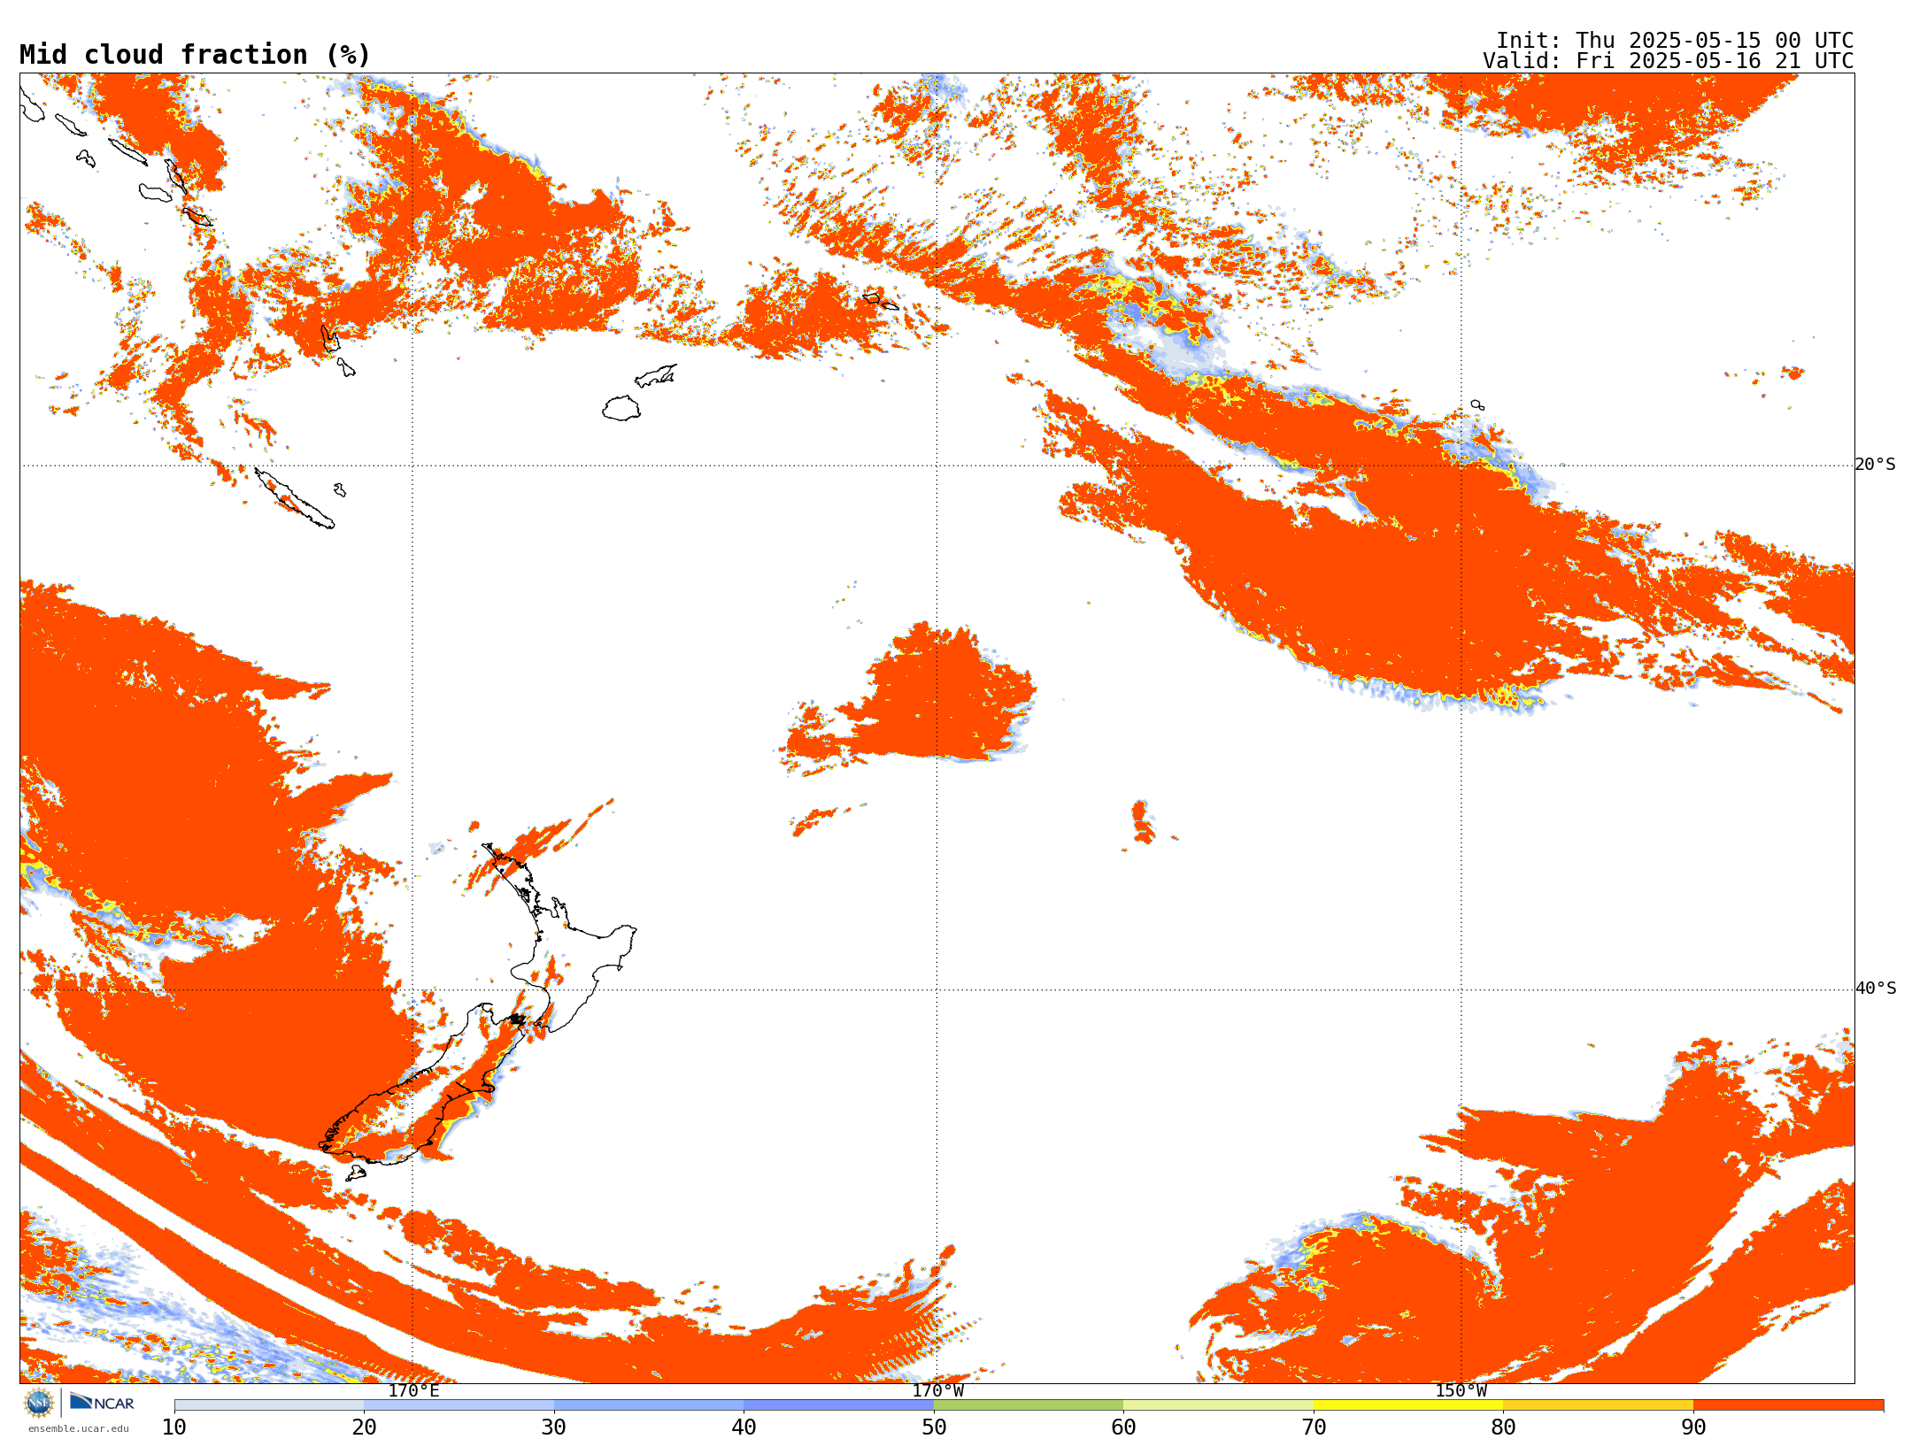Click the colorbar tick label 70
Screen dimensions: 1912x1439
click(x=1314, y=1427)
